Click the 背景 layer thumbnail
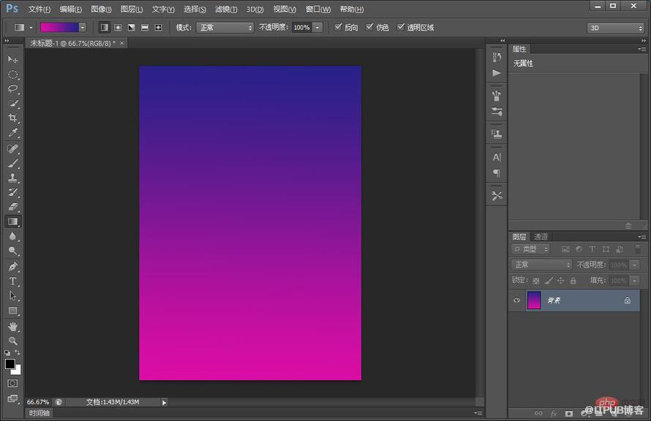 point(534,300)
